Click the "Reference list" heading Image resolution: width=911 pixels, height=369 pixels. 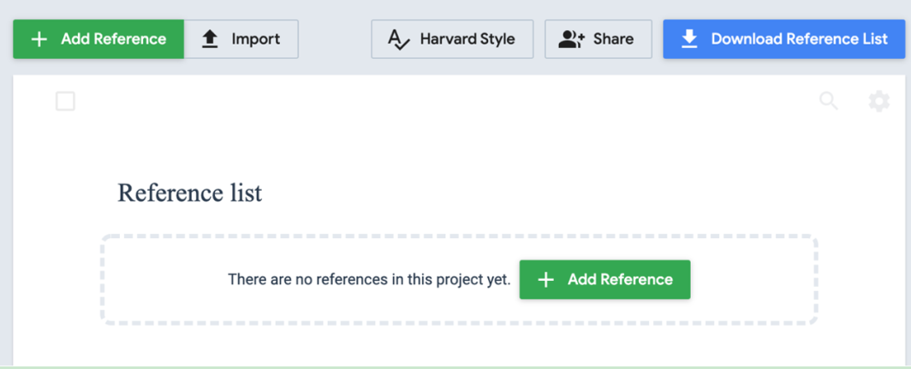(190, 193)
